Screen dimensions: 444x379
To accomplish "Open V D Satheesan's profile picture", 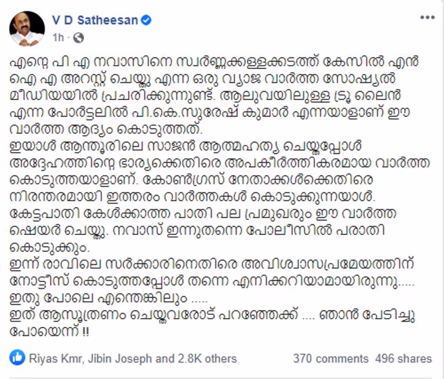I will pyautogui.click(x=27, y=29).
